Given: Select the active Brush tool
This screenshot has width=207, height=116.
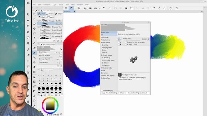Looking at the screenshot, I should (x=34, y=53).
